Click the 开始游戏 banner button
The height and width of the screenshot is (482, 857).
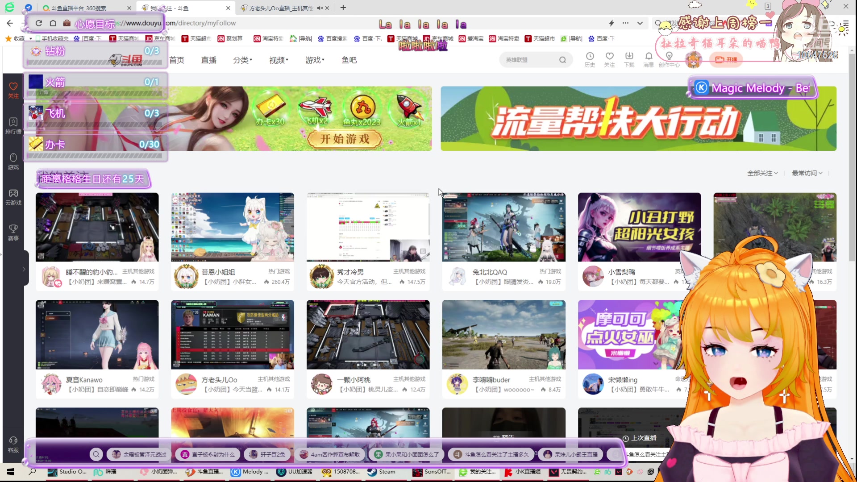tap(345, 139)
